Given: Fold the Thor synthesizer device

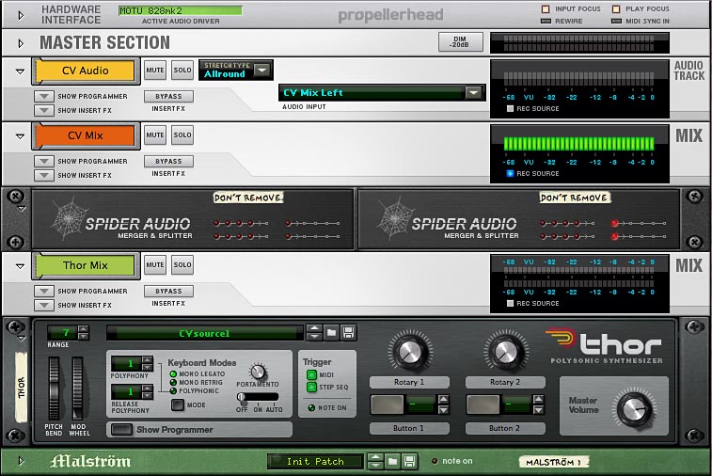Looking at the screenshot, I should tap(22, 339).
